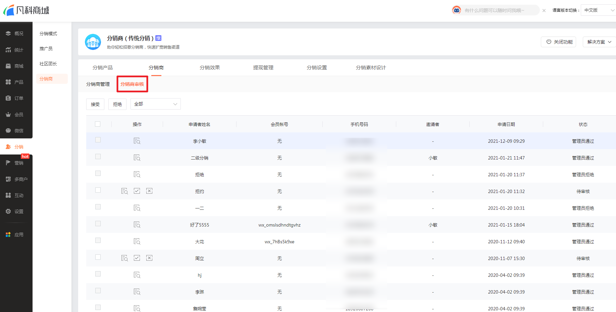616x312 pixels.
Task: Switch to the 分销效果 tab
Action: (210, 68)
